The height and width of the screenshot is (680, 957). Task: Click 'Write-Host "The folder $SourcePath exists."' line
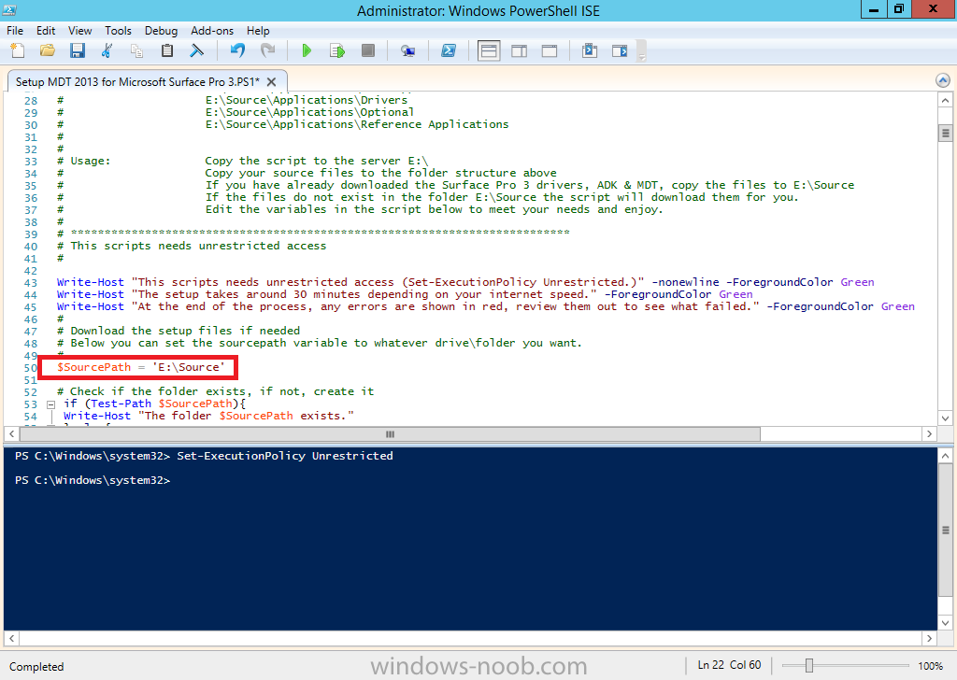click(x=208, y=416)
